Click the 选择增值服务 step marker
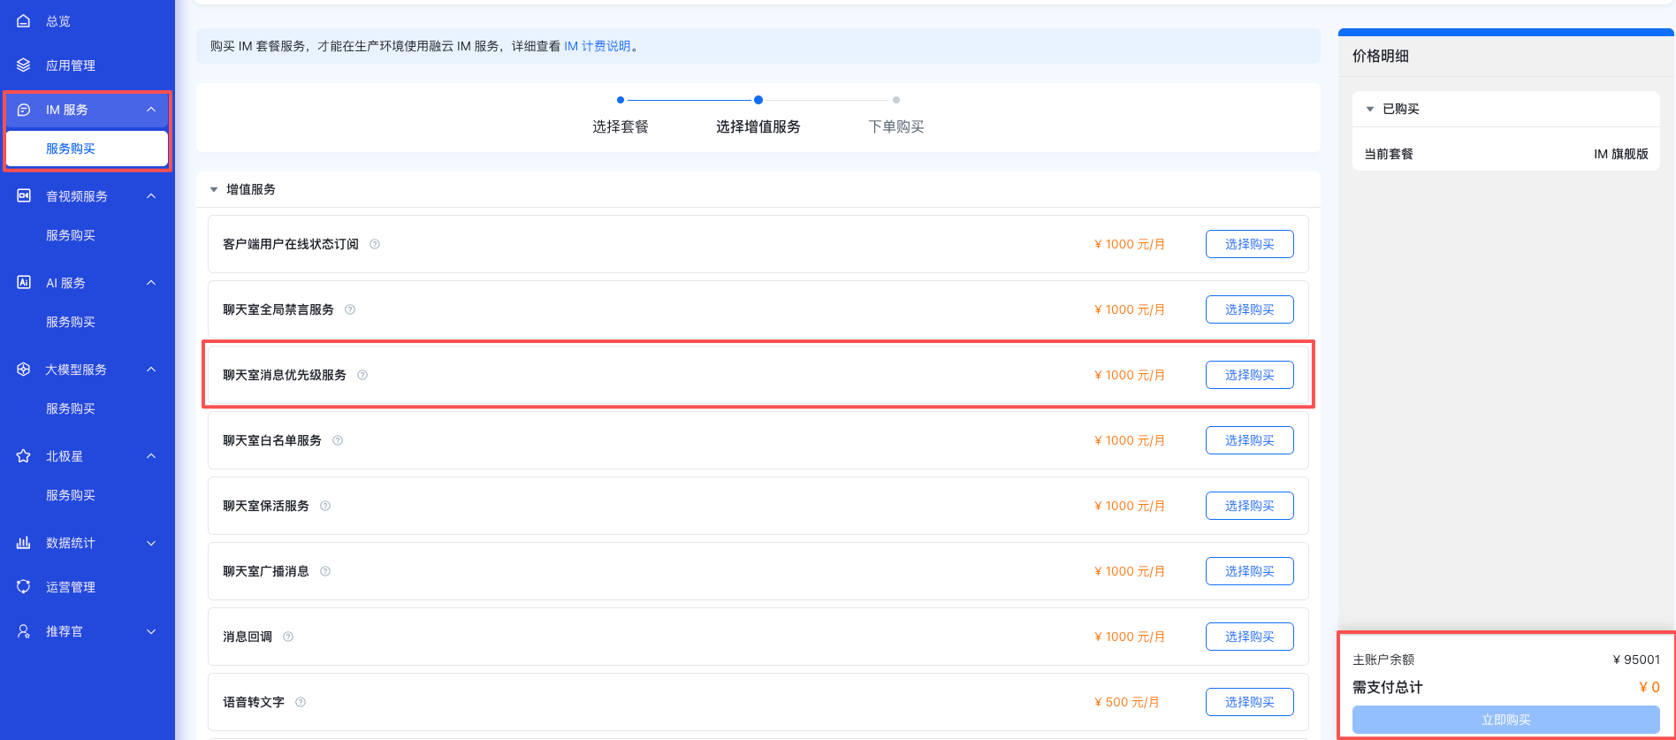The image size is (1676, 740). click(758, 100)
